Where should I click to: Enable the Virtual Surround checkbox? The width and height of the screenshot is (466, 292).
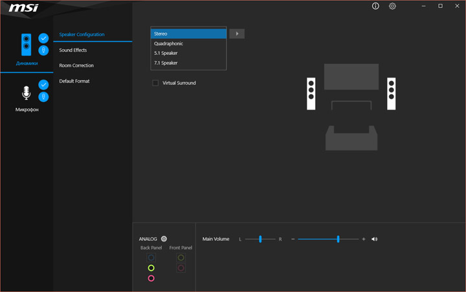(155, 83)
